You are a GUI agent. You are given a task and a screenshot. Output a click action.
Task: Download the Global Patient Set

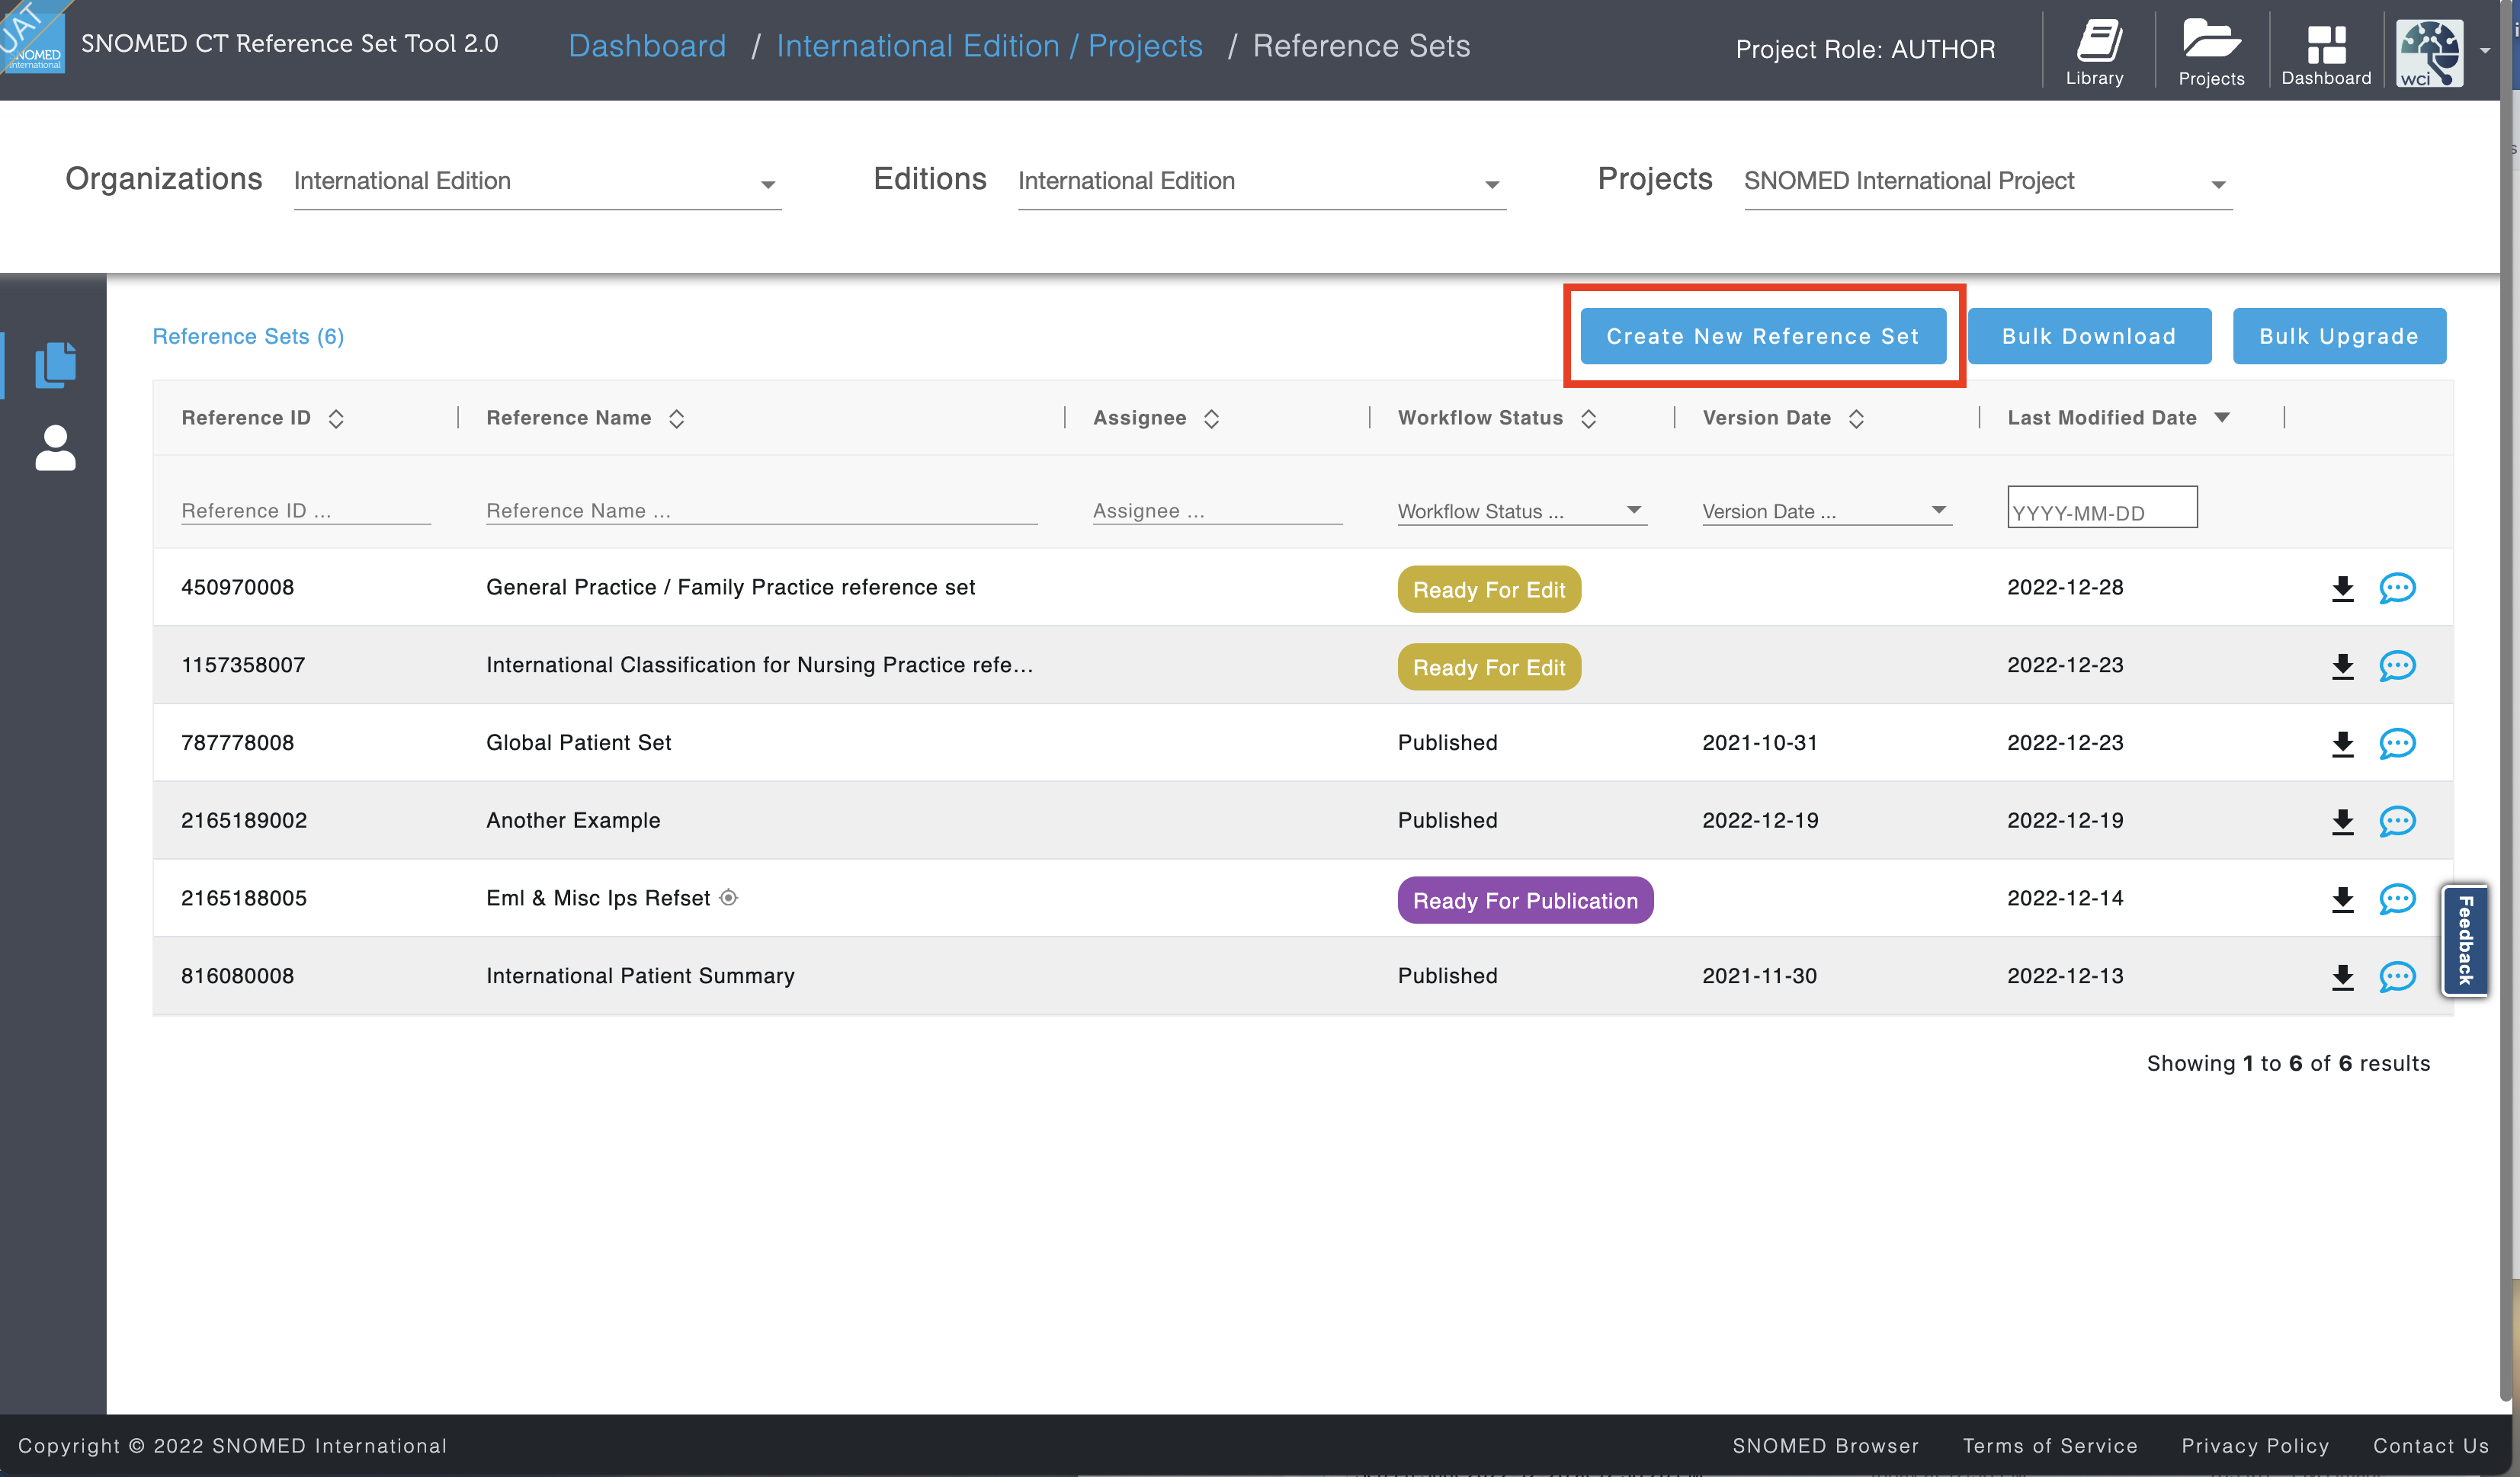tap(2342, 744)
